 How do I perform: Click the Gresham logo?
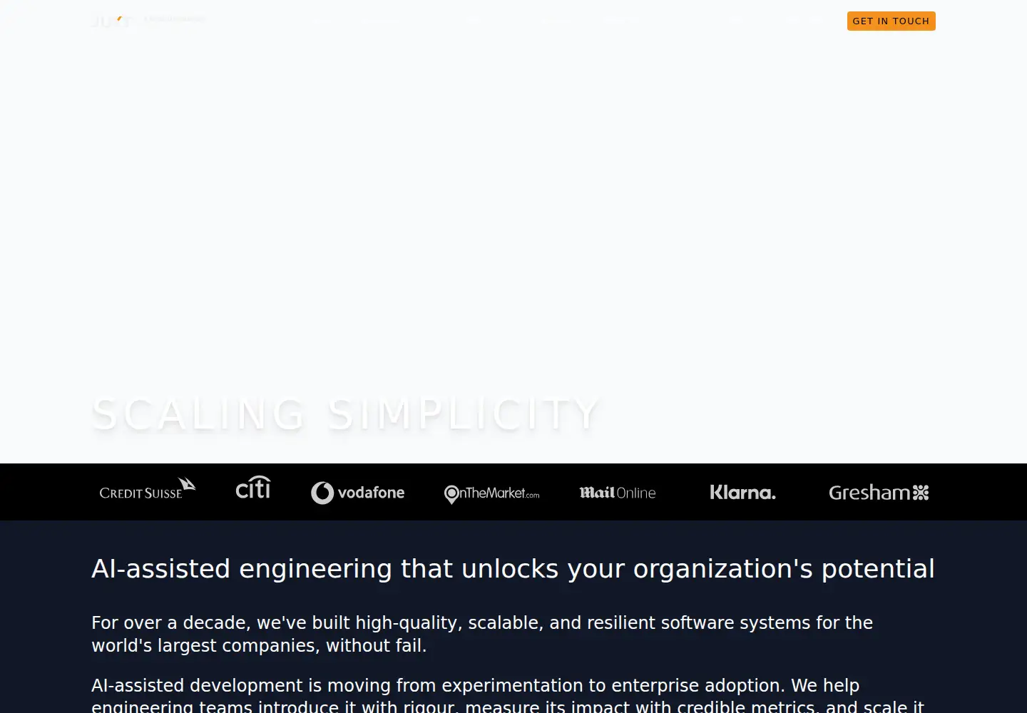[879, 493]
